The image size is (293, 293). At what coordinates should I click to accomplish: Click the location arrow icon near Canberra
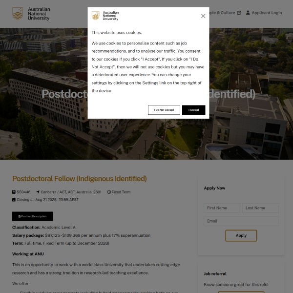[38, 192]
